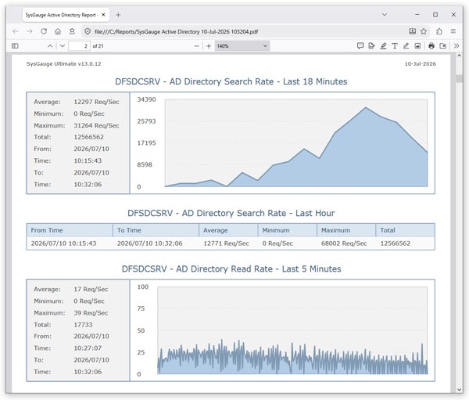
Task: Click the '10:27:07' time value
Action: 88,348
